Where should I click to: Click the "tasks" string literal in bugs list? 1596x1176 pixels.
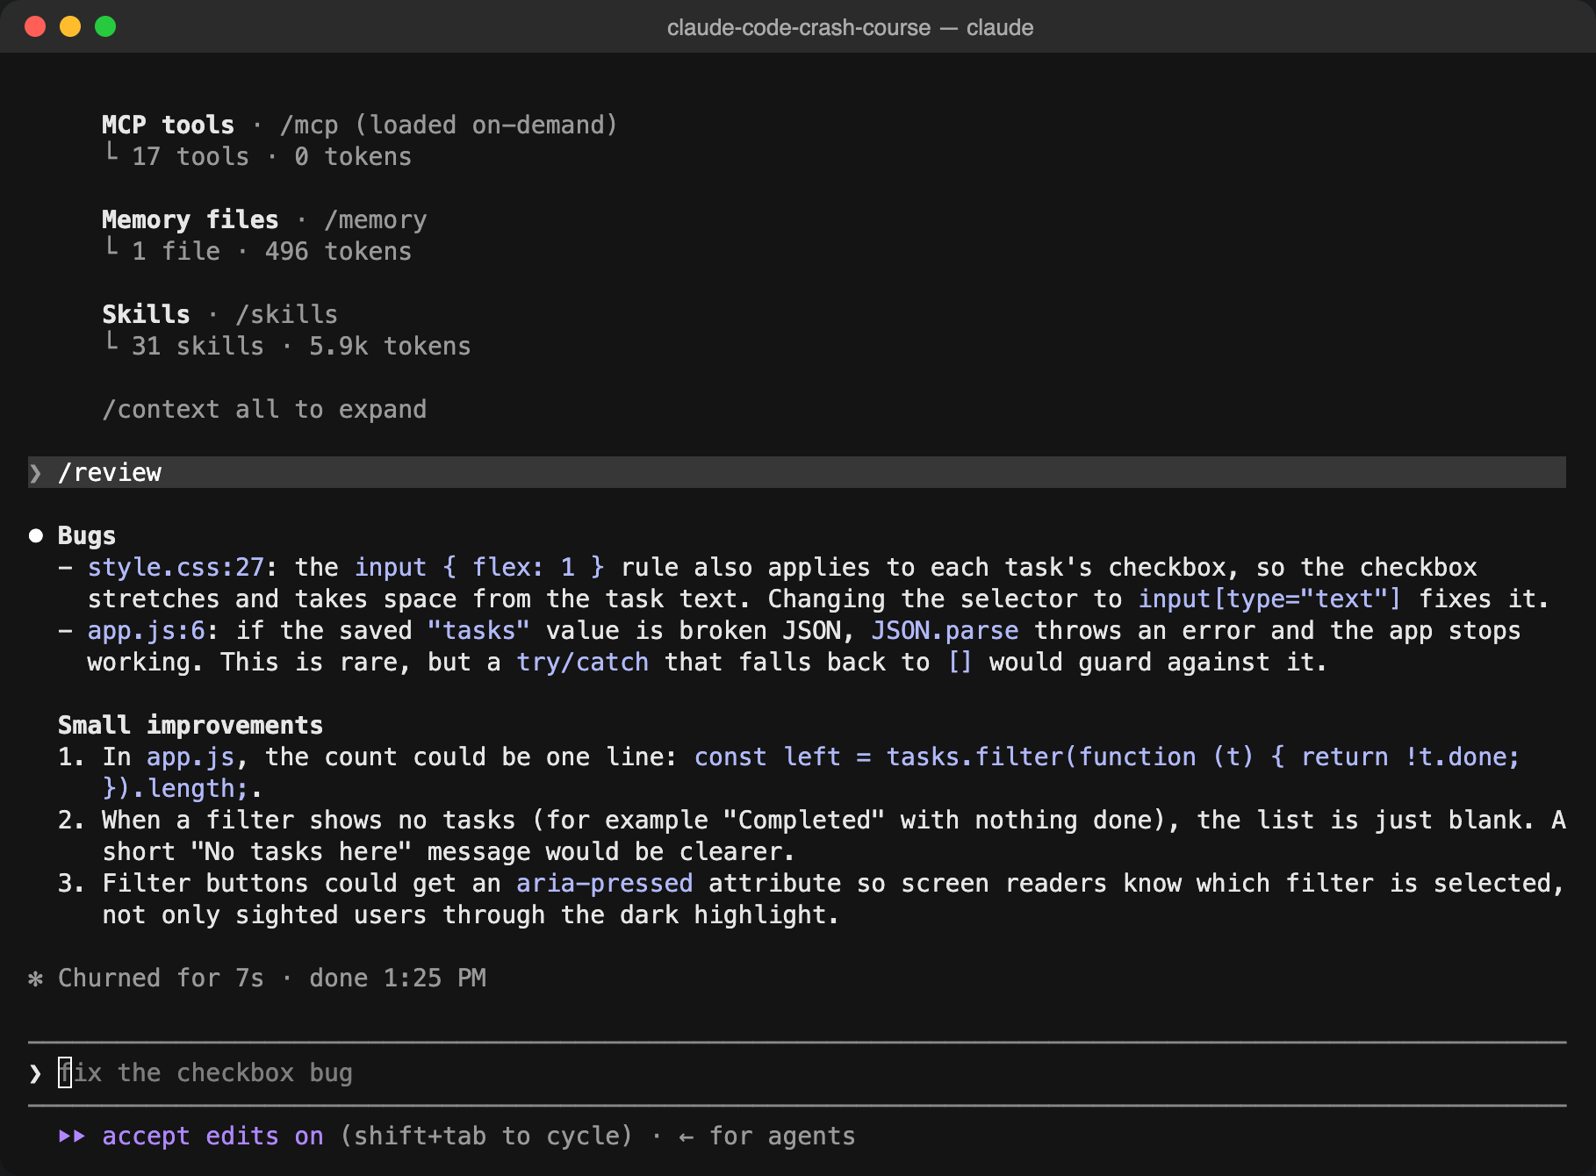(x=478, y=630)
